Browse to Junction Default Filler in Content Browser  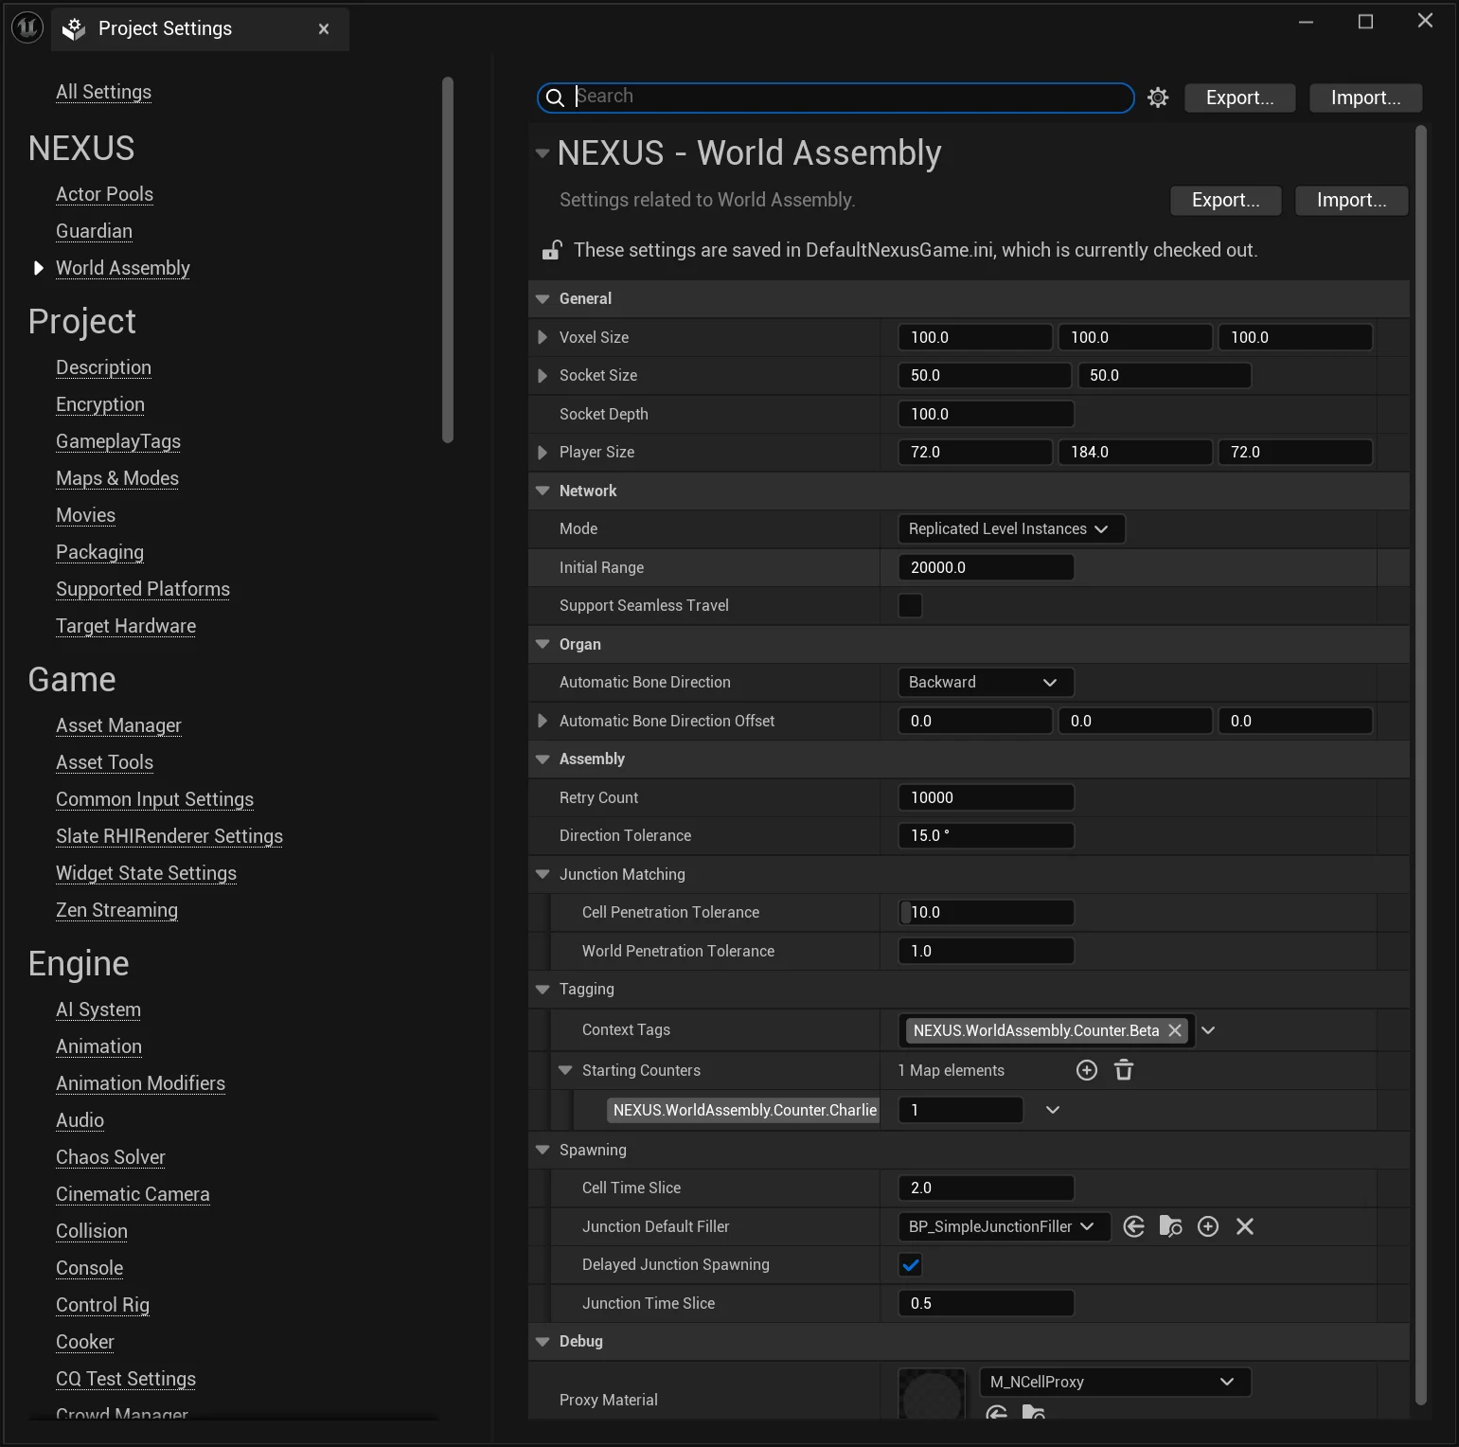click(1171, 1227)
